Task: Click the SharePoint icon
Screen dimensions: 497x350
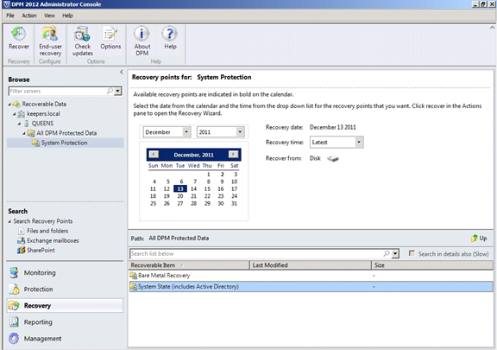Action: click(x=22, y=251)
